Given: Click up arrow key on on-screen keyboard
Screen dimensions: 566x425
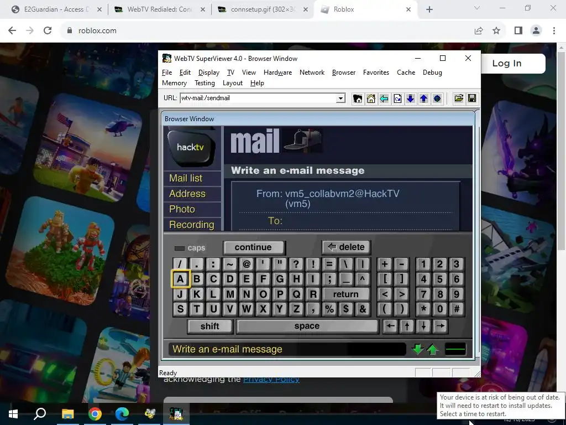Looking at the screenshot, I should point(407,326).
